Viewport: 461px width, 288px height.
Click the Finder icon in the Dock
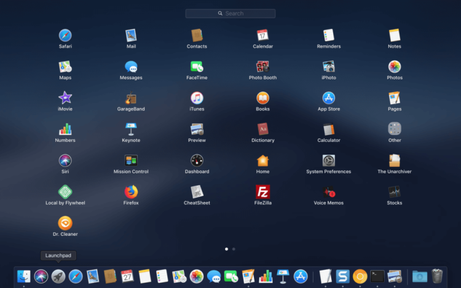pos(23,276)
